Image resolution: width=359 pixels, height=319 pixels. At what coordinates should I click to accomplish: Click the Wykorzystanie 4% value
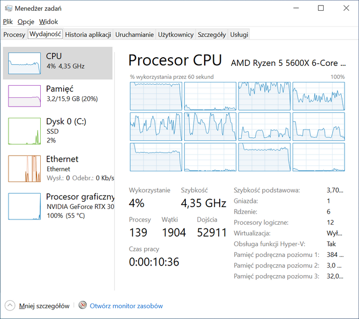pyautogui.click(x=137, y=203)
